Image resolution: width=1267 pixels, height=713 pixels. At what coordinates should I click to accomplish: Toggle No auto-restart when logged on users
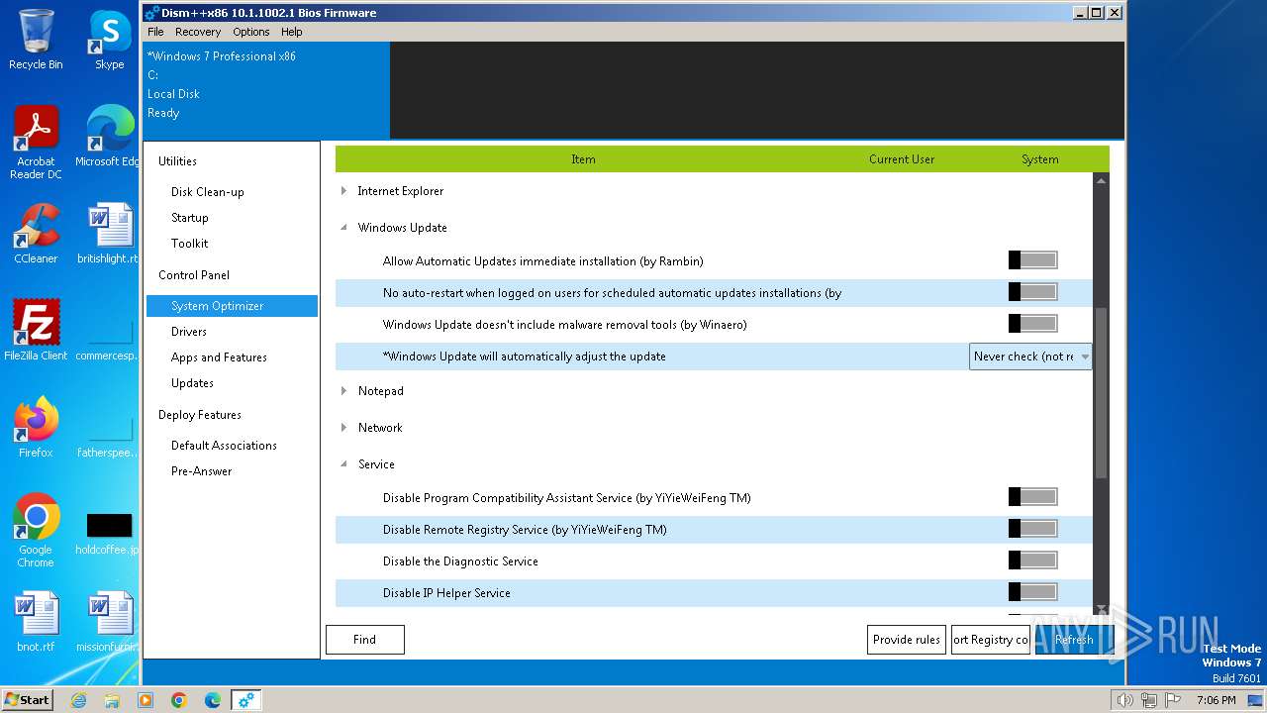1033,292
